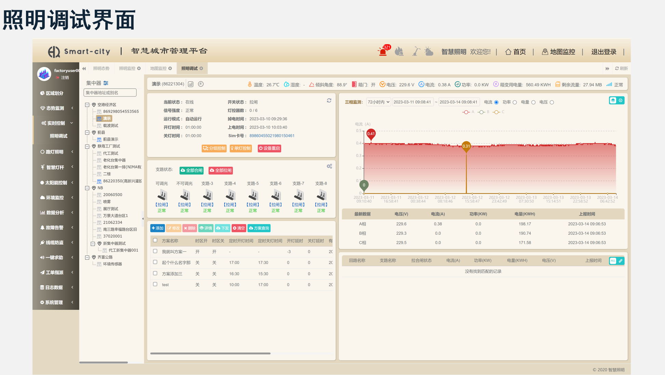Expand the 路灯照明 sidebar menu
Image resolution: width=665 pixels, height=375 pixels.
(56, 152)
